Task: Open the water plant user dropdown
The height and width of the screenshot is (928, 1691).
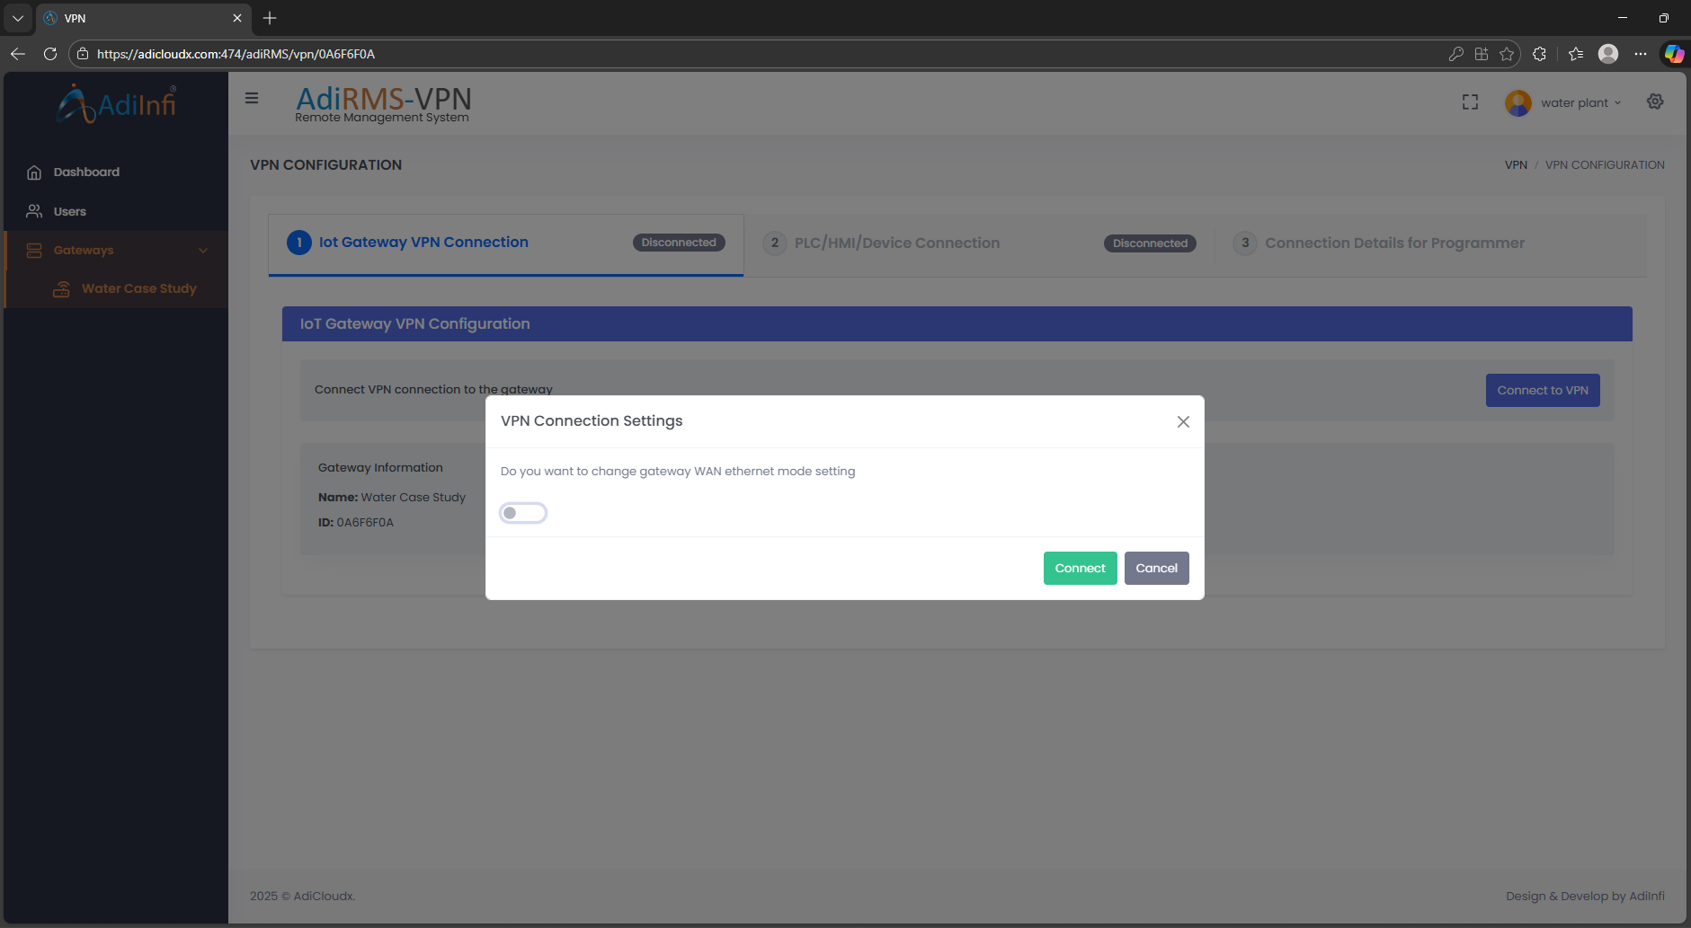Action: (1565, 102)
